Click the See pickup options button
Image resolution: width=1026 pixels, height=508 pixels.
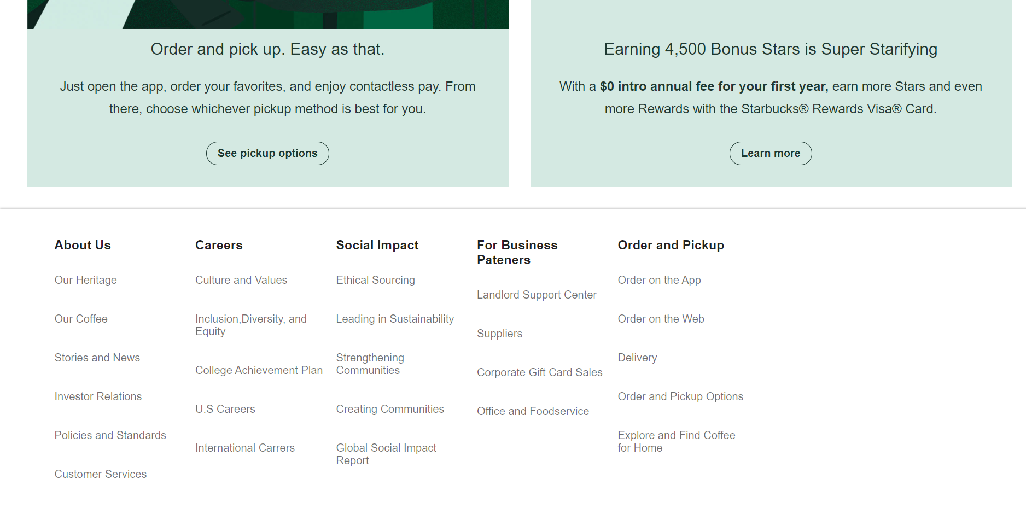point(267,153)
